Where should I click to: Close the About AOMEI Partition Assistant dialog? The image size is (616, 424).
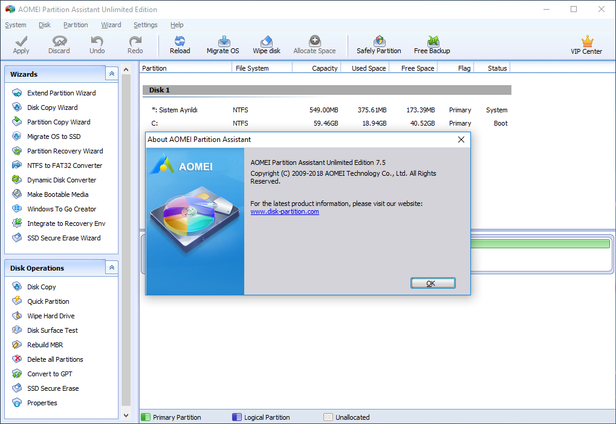point(461,140)
